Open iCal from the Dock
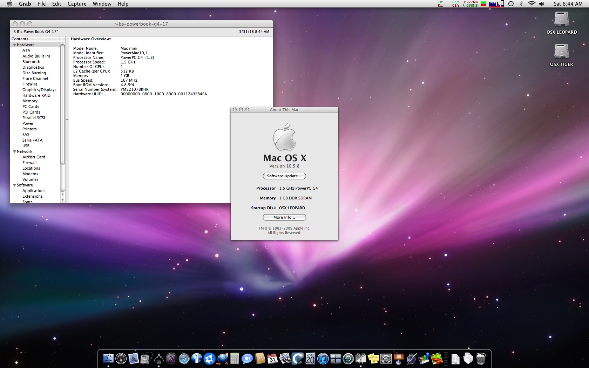Image resolution: width=589 pixels, height=368 pixels. tap(272, 359)
